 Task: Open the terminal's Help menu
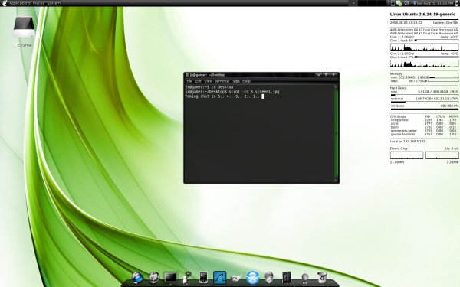click(246, 81)
